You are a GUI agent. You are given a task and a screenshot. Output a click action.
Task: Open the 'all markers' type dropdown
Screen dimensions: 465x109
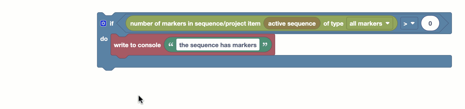coord(370,23)
